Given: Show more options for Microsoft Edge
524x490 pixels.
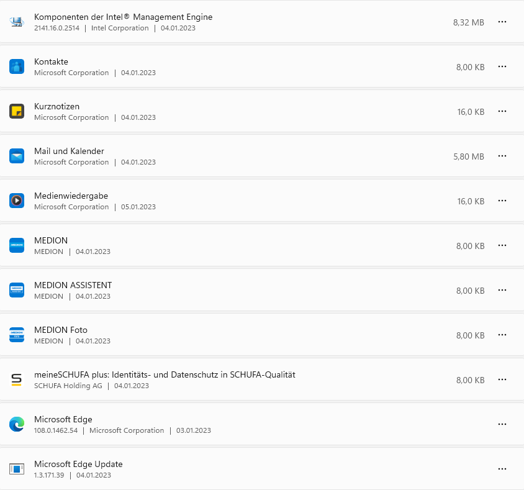Looking at the screenshot, I should [x=502, y=425].
